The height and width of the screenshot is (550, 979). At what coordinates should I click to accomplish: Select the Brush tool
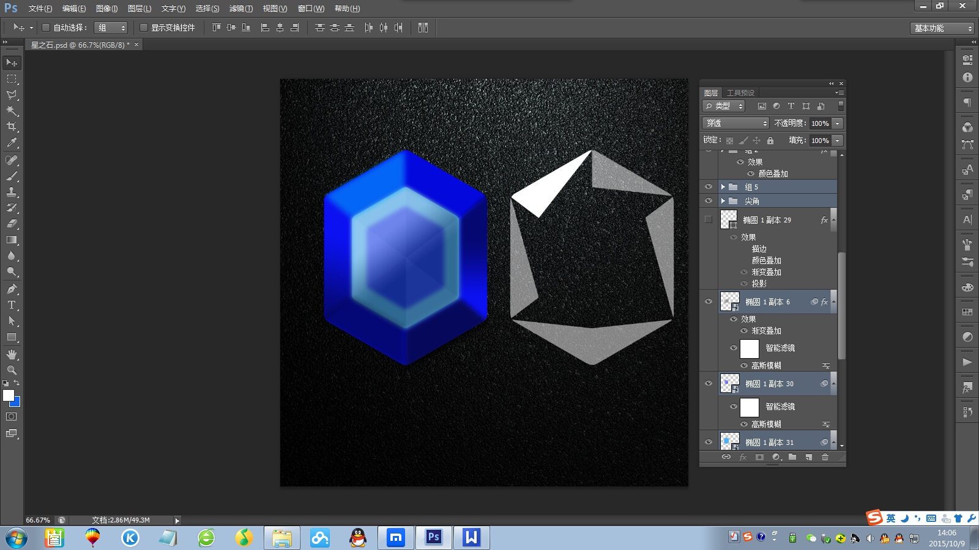[12, 176]
